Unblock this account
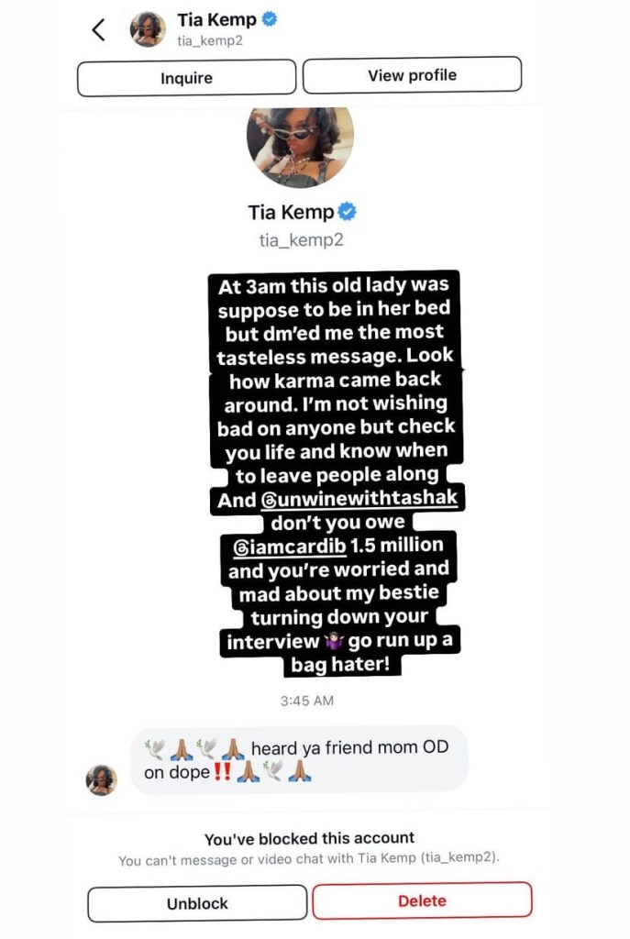 pyautogui.click(x=197, y=903)
